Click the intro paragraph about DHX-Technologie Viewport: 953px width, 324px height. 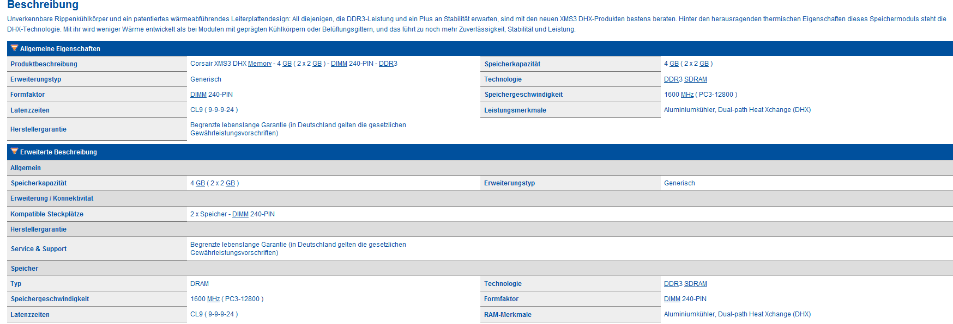pos(477,24)
